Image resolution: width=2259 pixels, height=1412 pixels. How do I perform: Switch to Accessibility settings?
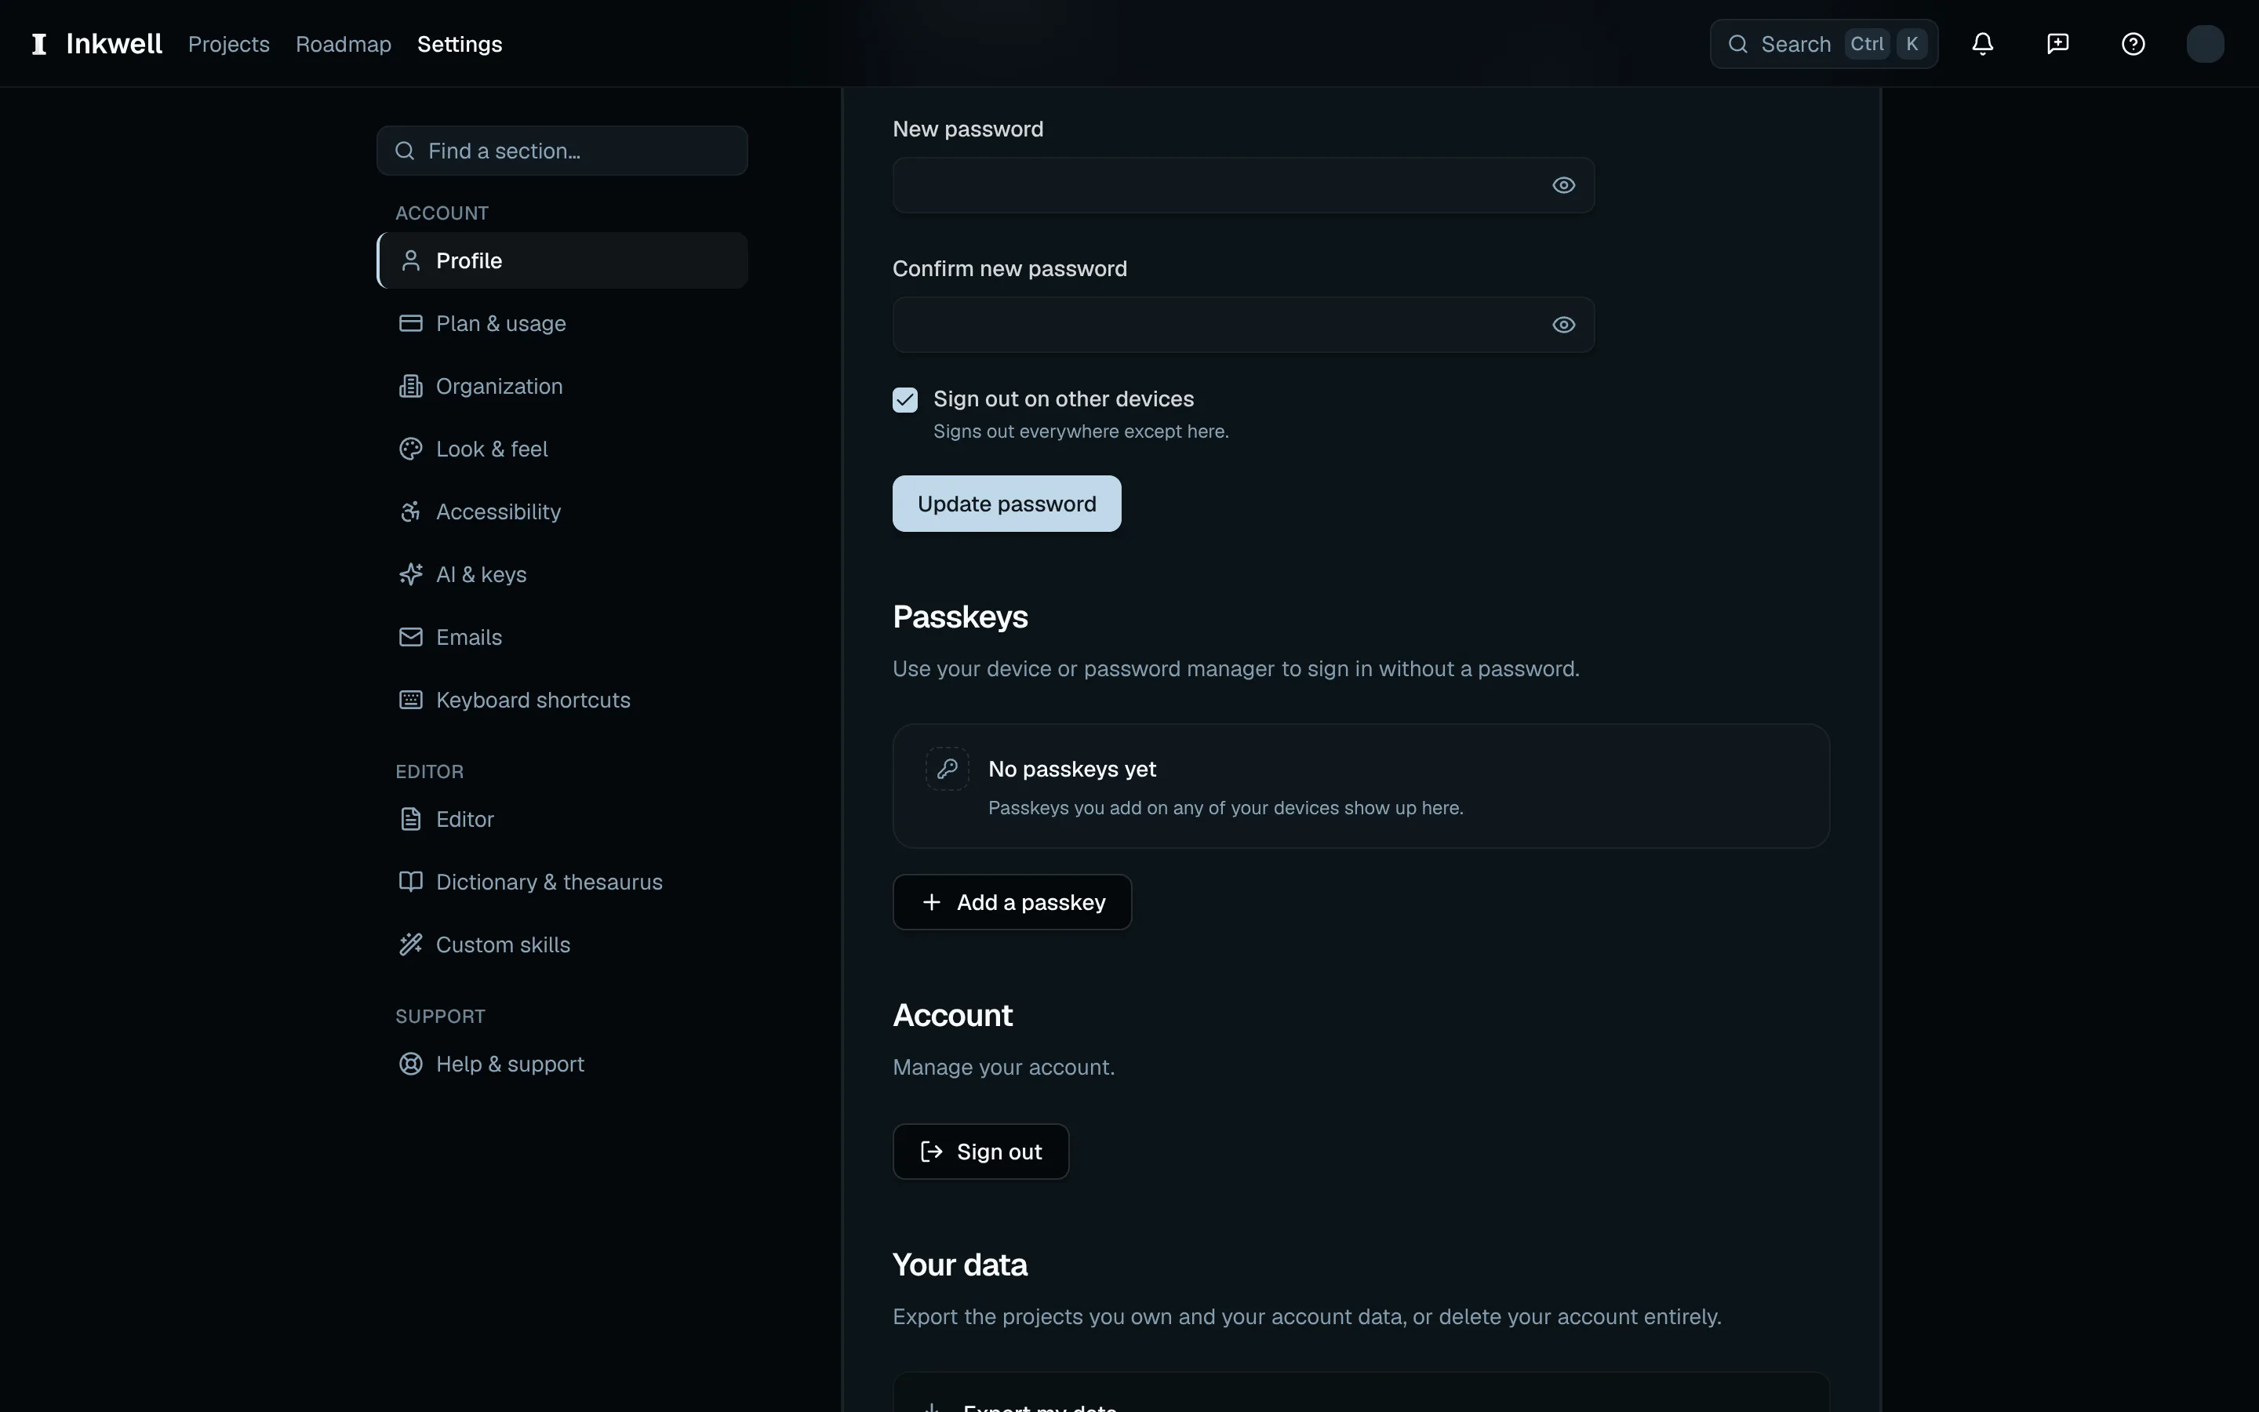click(562, 511)
